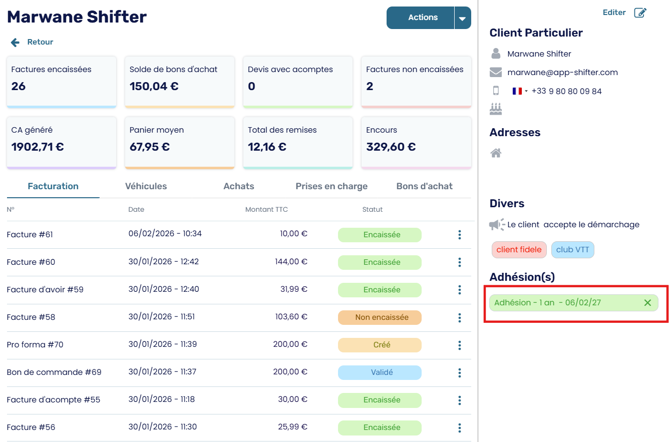Open options menu for Facture d'avoir #59
669x442 pixels.
(460, 290)
